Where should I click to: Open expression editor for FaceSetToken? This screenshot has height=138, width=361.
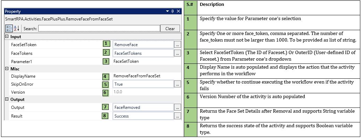coord(177,45)
